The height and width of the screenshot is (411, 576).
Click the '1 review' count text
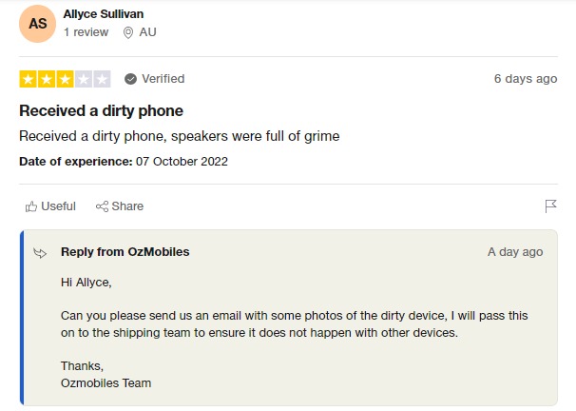pos(86,32)
